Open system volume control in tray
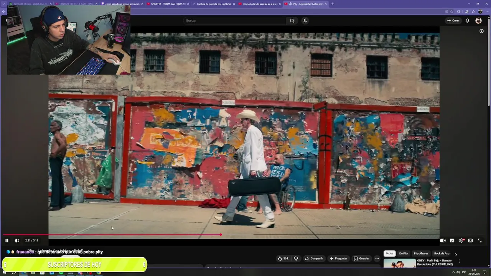The height and width of the screenshot is (276, 491). pos(458,272)
